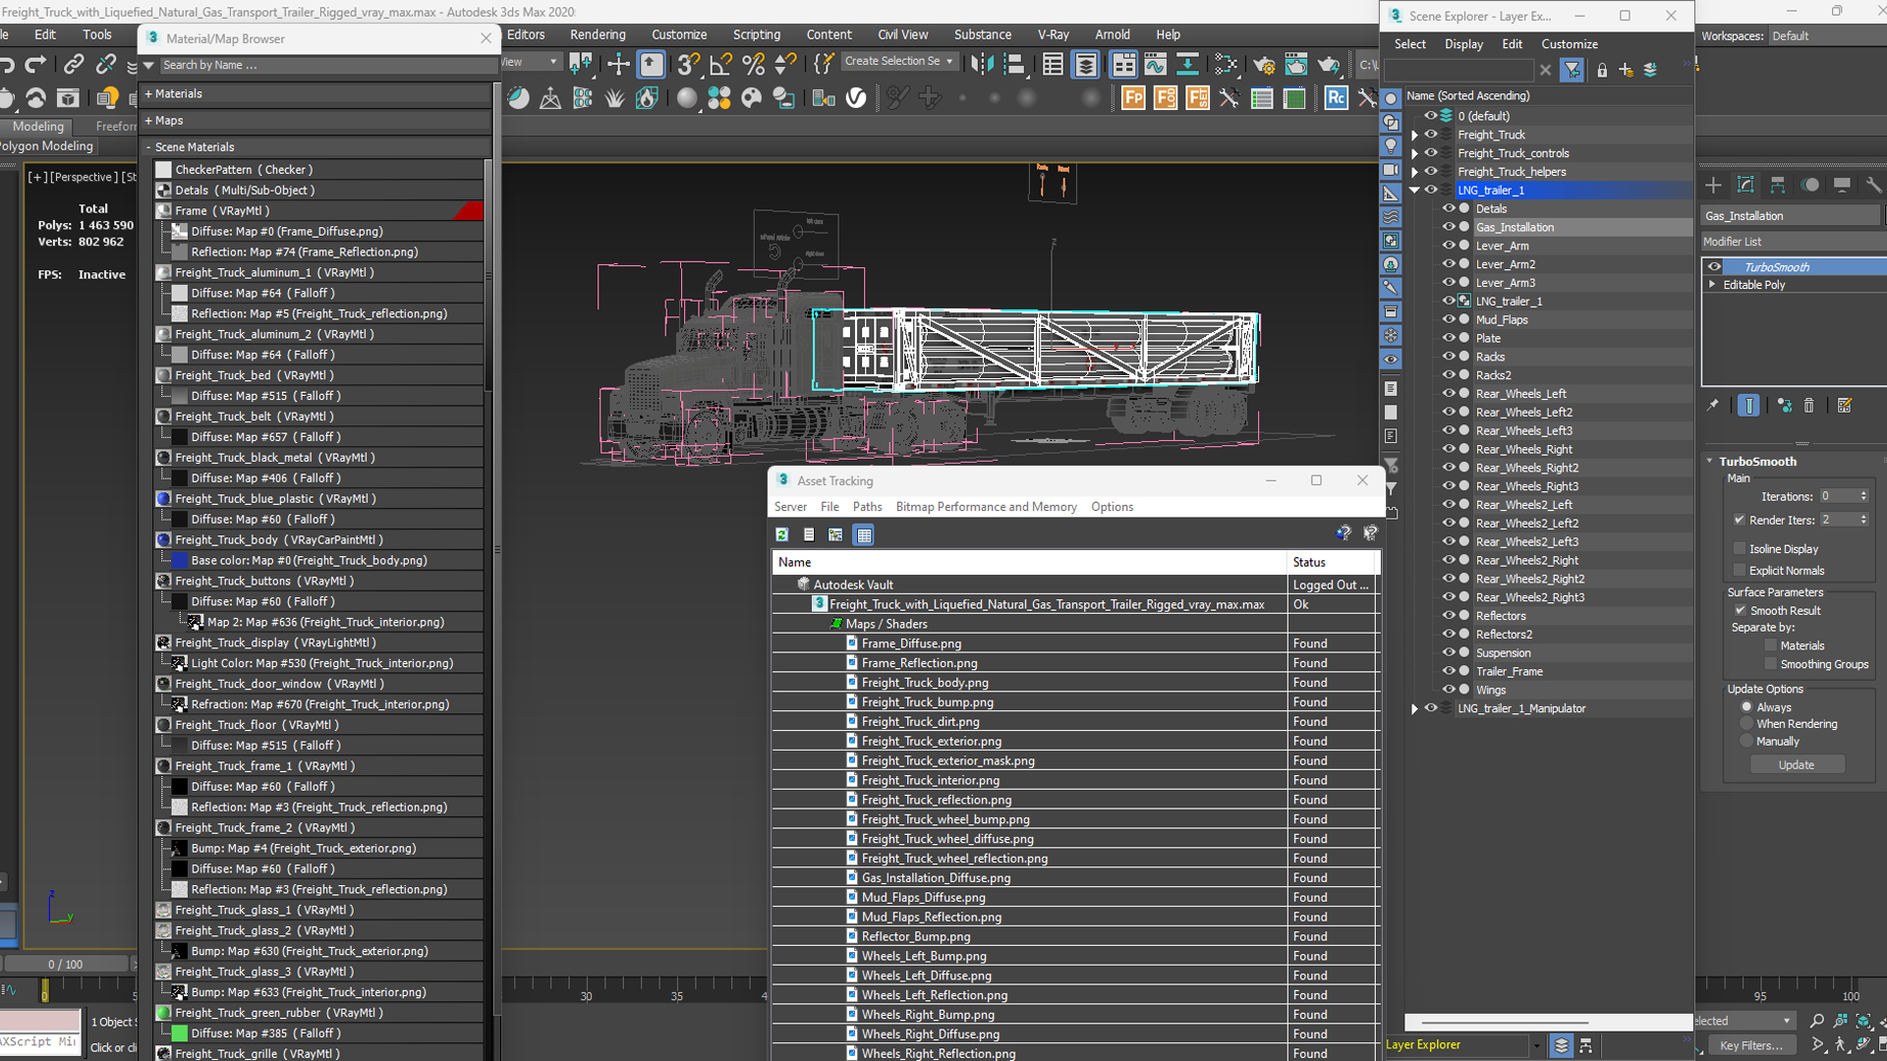This screenshot has height=1061, width=1887.
Task: Select the When Rendering radio option
Action: [x=1746, y=724]
